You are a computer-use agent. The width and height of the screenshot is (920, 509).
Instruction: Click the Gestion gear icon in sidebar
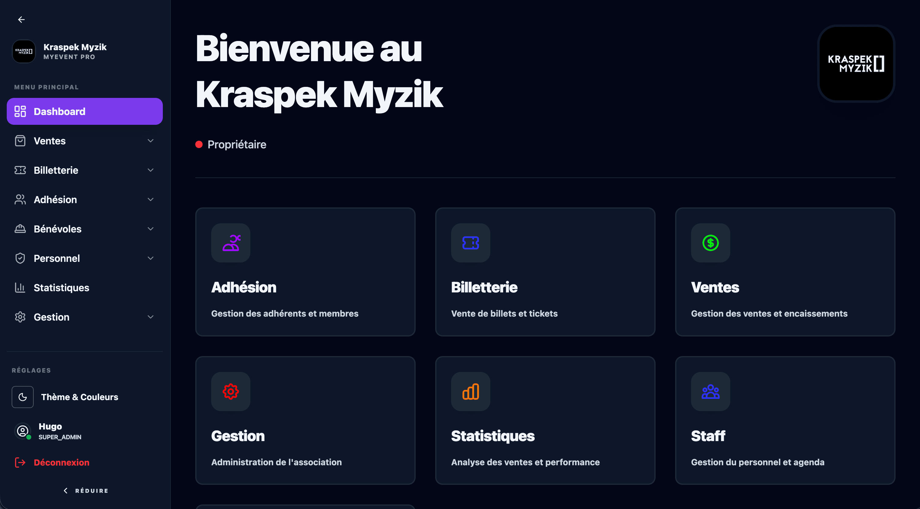point(20,317)
